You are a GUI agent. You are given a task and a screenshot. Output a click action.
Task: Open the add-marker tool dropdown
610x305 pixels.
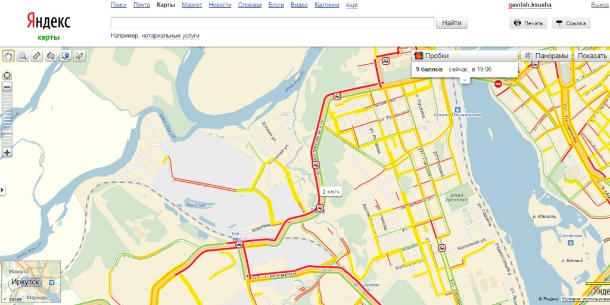click(x=66, y=55)
